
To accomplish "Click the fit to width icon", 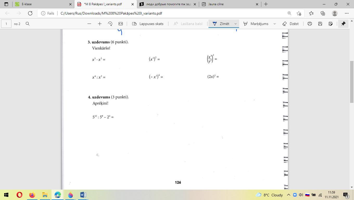I will coord(121,24).
